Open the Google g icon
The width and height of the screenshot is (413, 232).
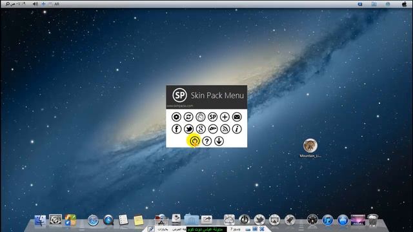coord(201,129)
